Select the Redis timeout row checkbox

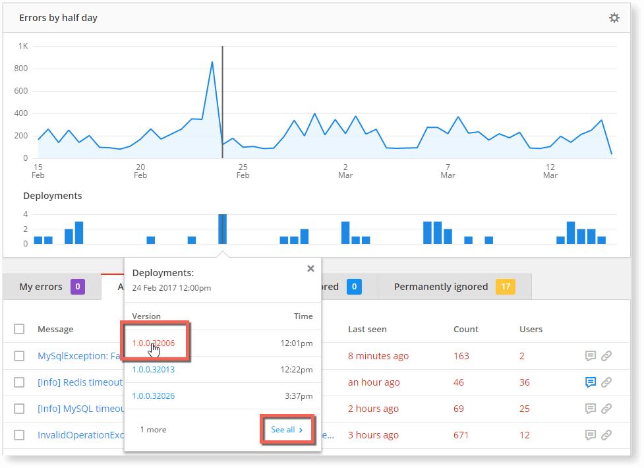19,382
